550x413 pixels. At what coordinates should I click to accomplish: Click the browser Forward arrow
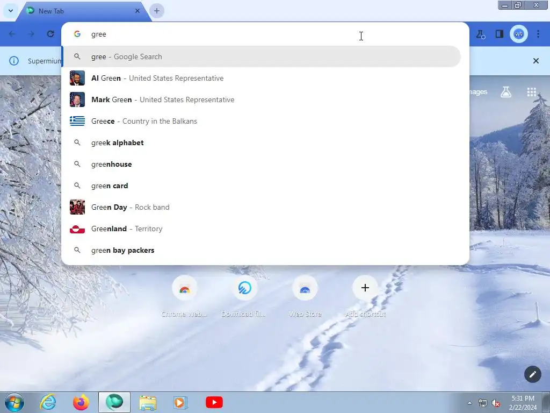31,34
